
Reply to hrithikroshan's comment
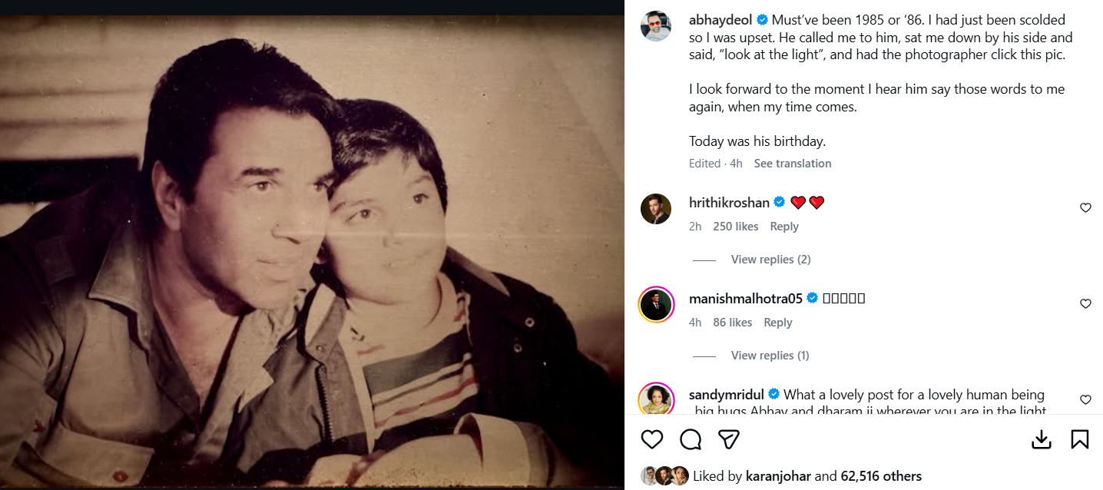tap(784, 227)
